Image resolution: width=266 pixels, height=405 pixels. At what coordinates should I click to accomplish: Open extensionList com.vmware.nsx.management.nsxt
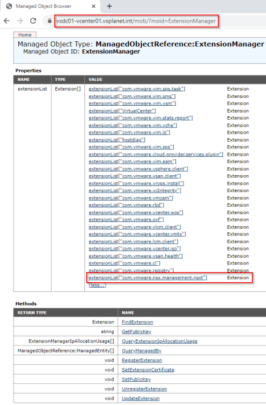(148, 278)
